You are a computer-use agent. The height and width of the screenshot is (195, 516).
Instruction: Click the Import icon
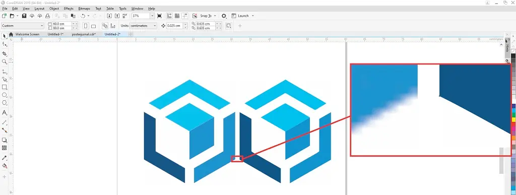109,16
